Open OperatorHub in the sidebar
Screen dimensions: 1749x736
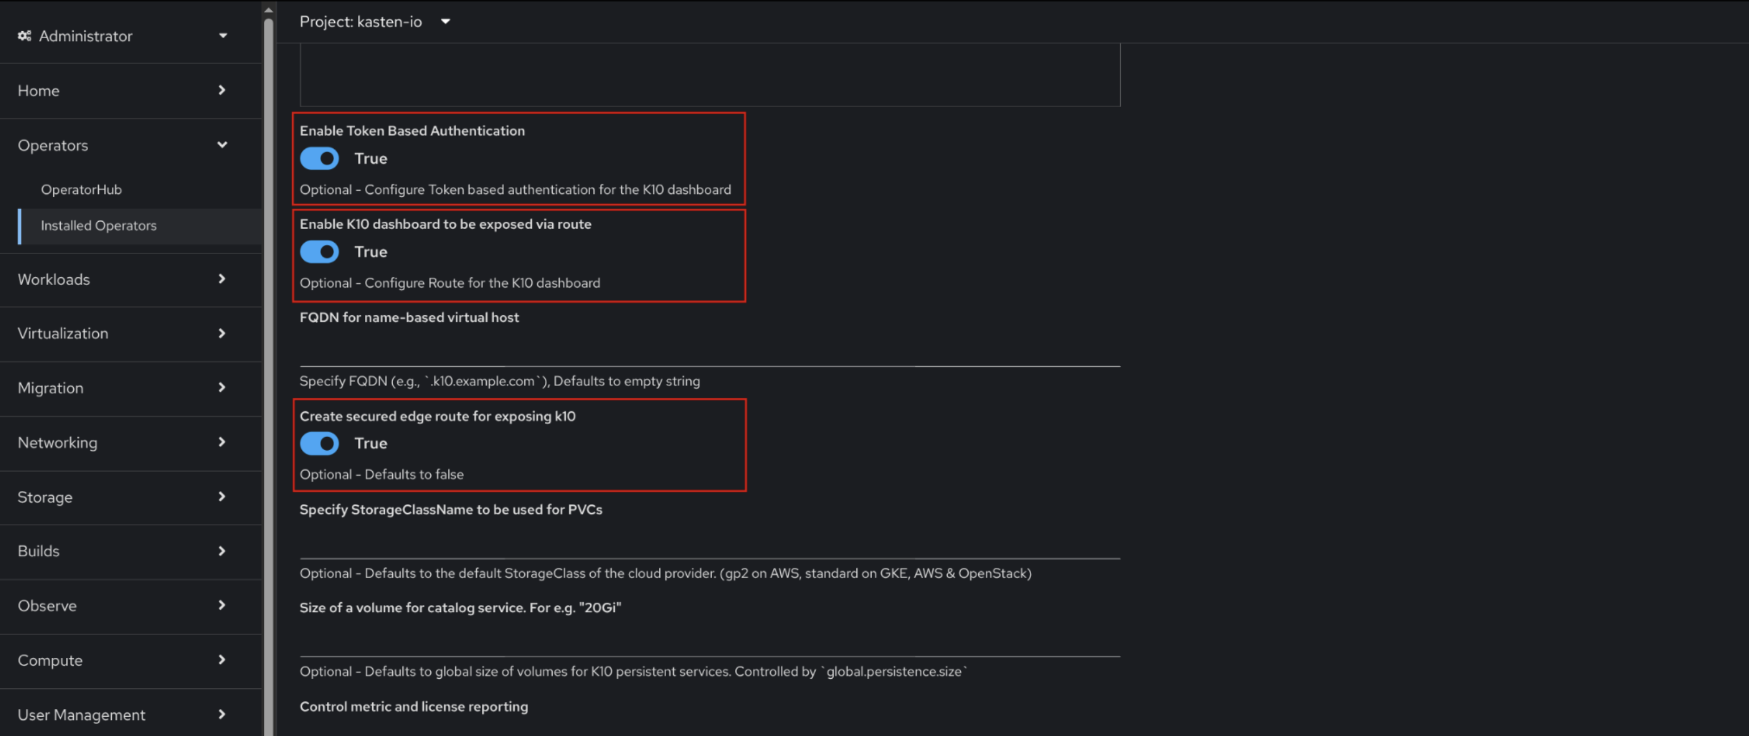(x=82, y=190)
